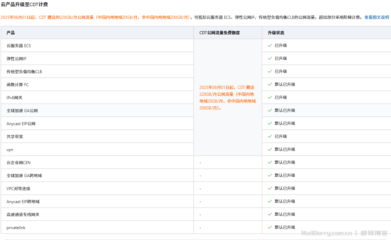The width and height of the screenshot is (391, 240).
Task: Select the 高速通道专线网关 product name
Action: [23, 215]
